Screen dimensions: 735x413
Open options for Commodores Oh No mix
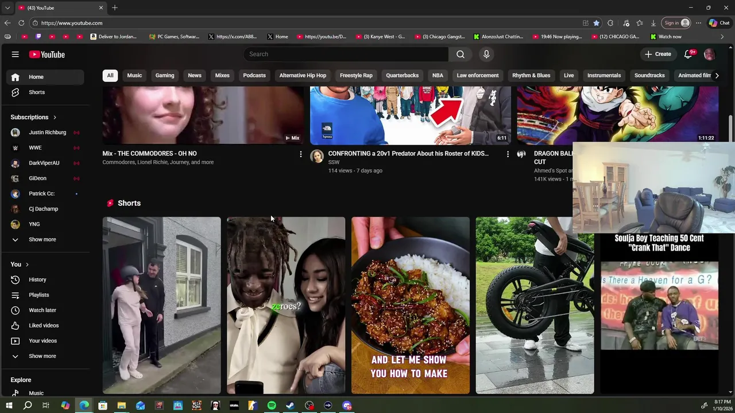[x=300, y=154]
